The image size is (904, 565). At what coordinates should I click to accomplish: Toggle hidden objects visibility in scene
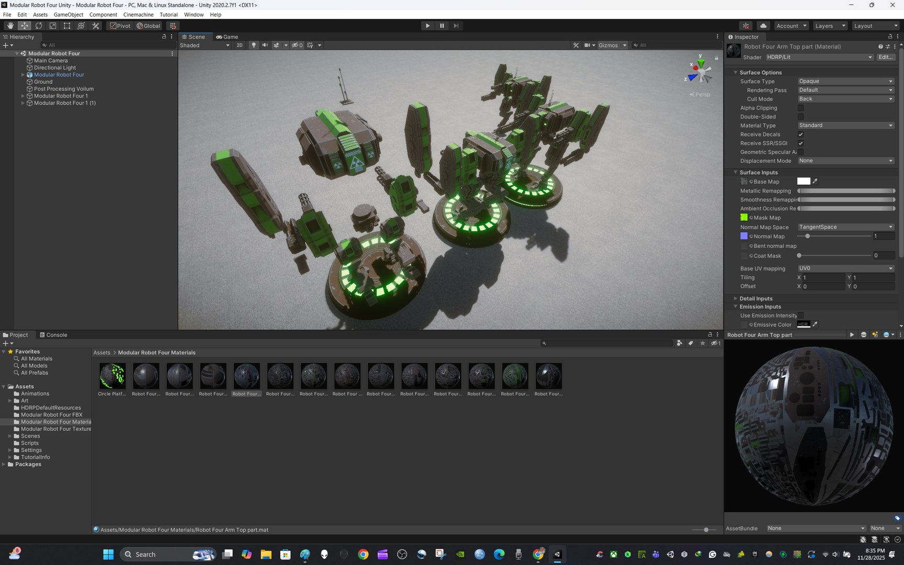click(297, 45)
